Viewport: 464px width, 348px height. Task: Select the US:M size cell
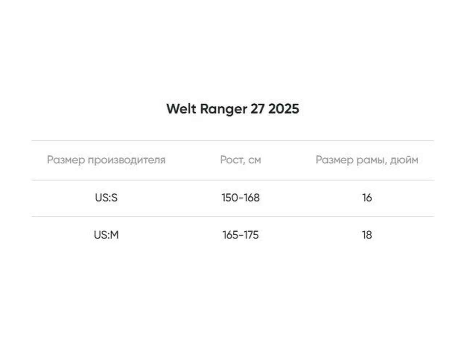(x=106, y=235)
